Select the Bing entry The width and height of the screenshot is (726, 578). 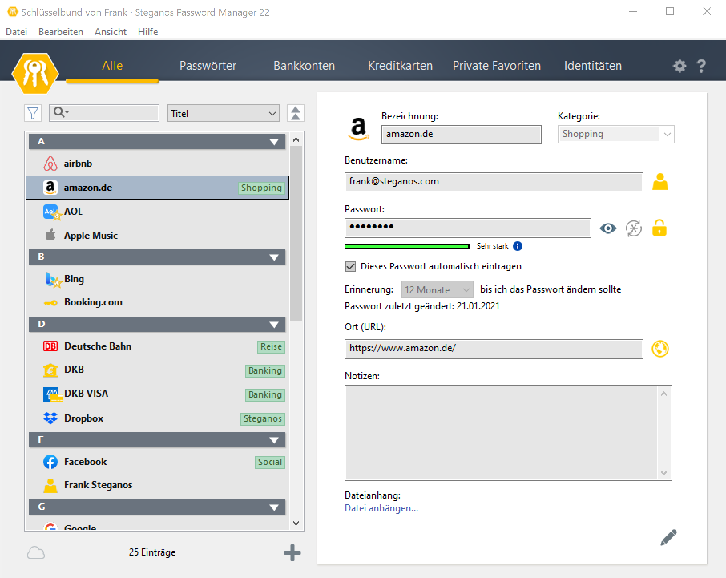point(157,279)
